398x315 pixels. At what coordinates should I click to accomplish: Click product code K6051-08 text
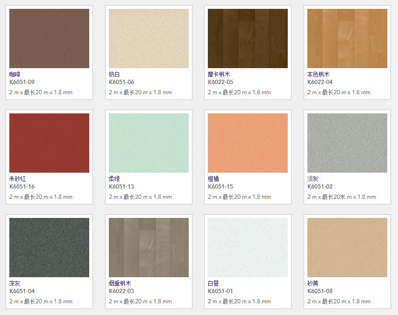(x=320, y=291)
